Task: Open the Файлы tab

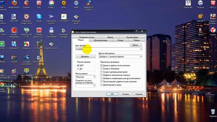Action: [x=137, y=40]
